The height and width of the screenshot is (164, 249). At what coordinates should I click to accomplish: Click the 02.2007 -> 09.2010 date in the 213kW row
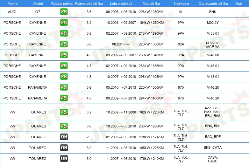[121, 33]
